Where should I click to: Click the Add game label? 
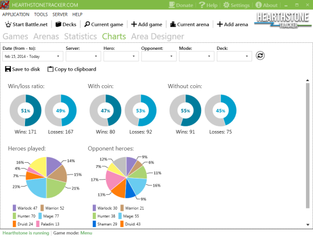[x=150, y=24]
